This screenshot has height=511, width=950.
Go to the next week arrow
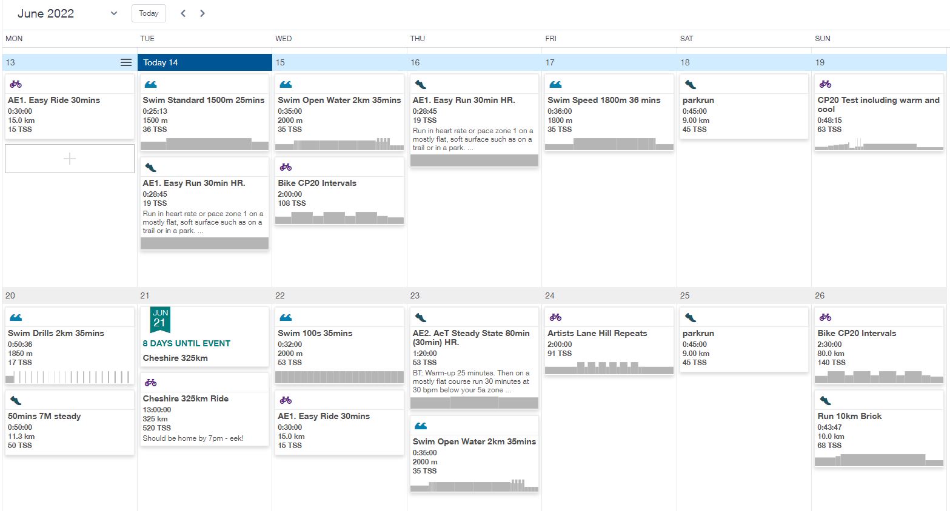click(x=202, y=13)
